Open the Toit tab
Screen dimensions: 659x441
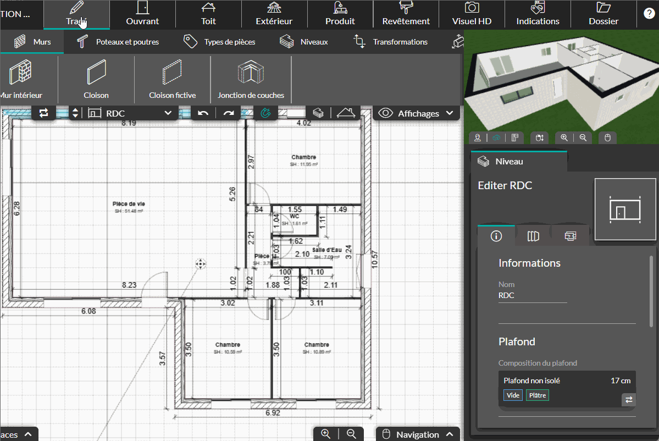tap(208, 14)
